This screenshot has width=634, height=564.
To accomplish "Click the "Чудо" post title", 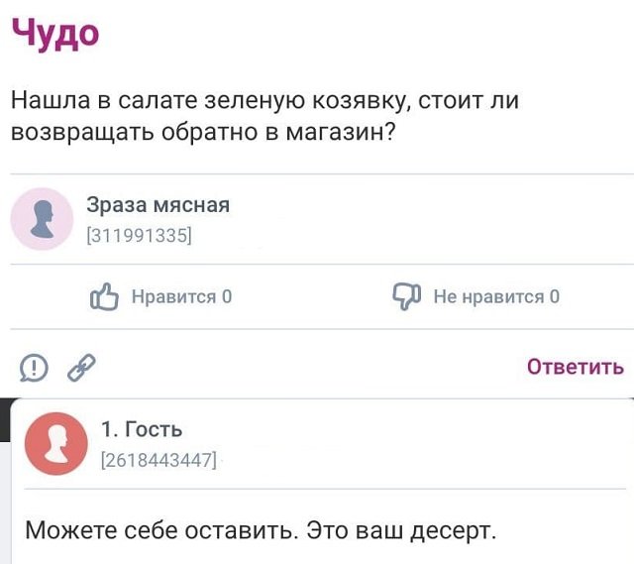I will point(55,34).
